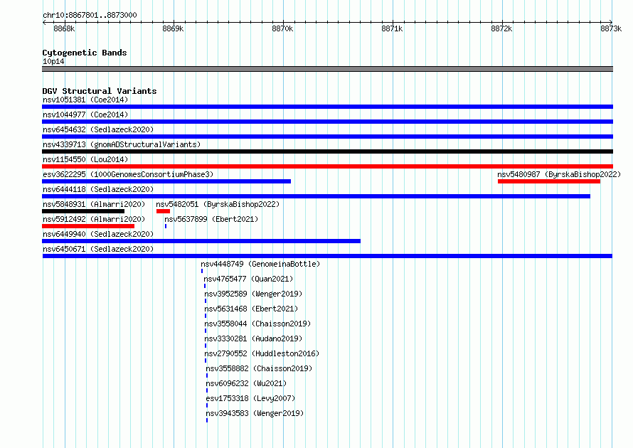Select the black bar for nsv4339713

327,151
